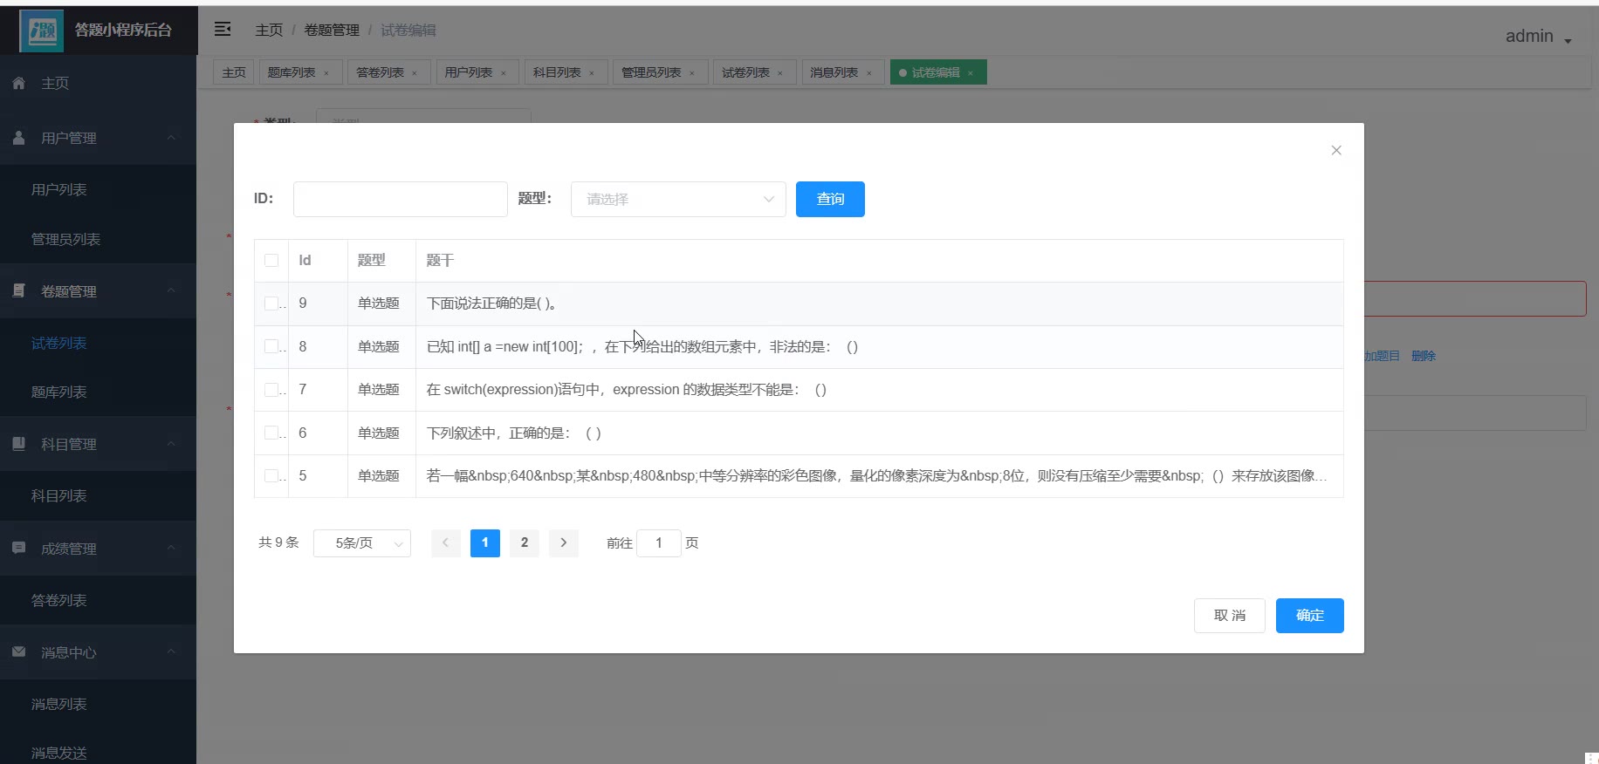Click the user icon beside 用户管理
The width and height of the screenshot is (1599, 764).
point(18,138)
